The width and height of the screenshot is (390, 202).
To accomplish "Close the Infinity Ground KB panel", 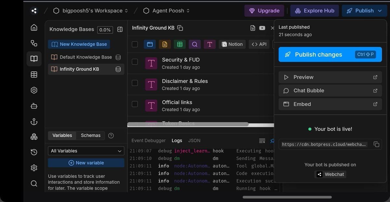I will point(272,28).
